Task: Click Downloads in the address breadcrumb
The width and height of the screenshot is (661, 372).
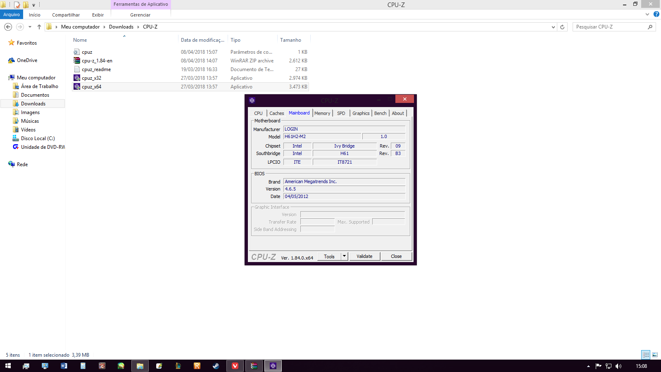Action: (121, 27)
